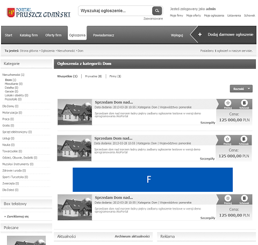Click the plus icon beside Dodaj darmowe ogłoszenie
This screenshot has width=258, height=245.
pyautogui.click(x=200, y=34)
